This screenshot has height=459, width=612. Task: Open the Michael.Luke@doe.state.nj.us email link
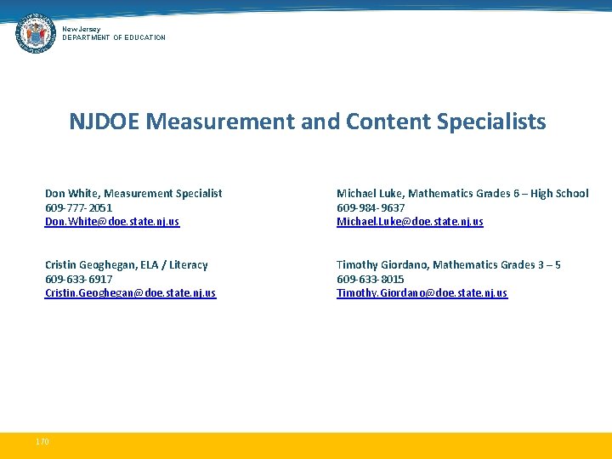(x=410, y=222)
